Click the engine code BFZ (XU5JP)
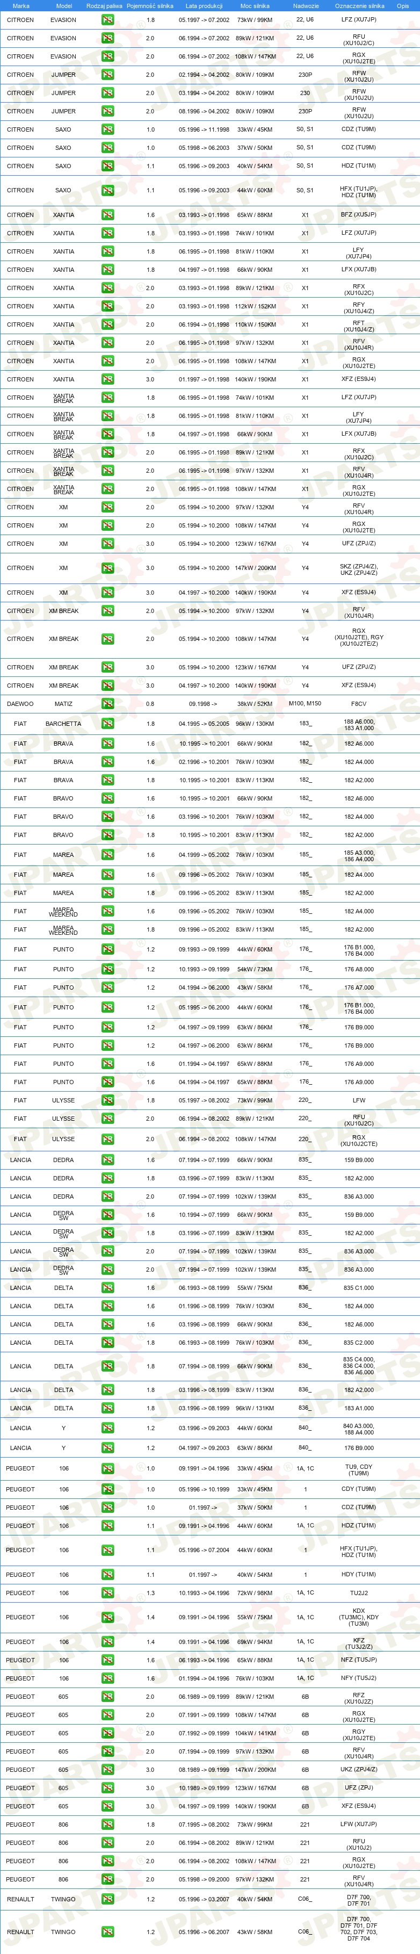The width and height of the screenshot is (420, 1954). tap(359, 215)
